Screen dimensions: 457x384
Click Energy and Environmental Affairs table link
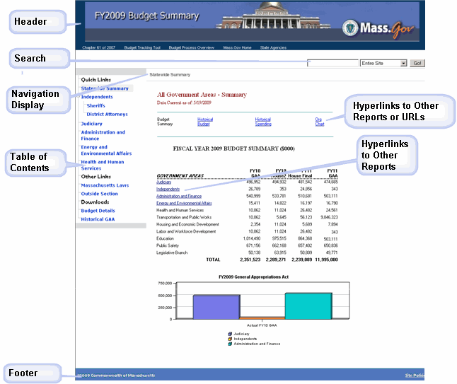pos(184,203)
